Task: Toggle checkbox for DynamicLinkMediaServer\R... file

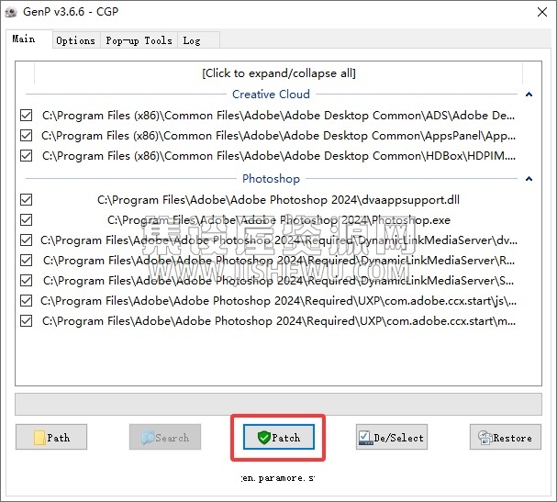Action: tap(27, 261)
